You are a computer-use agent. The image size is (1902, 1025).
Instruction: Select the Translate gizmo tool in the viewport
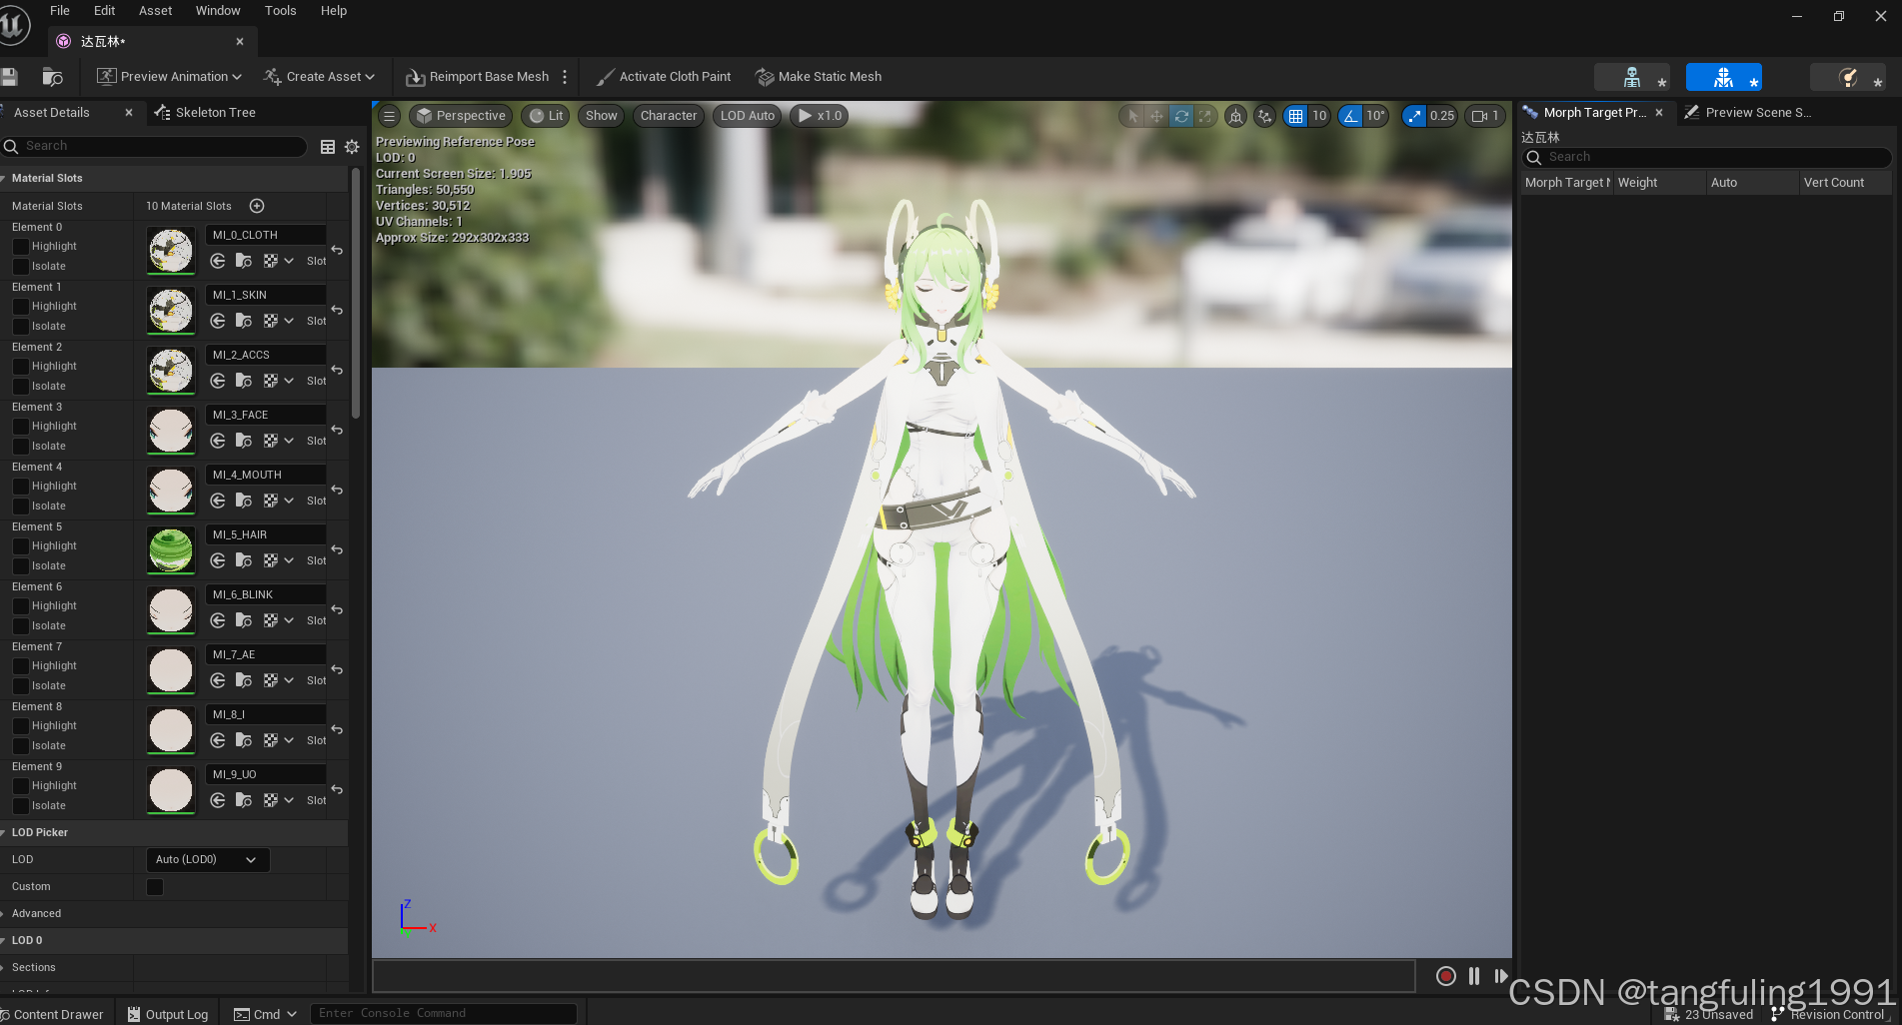1156,116
